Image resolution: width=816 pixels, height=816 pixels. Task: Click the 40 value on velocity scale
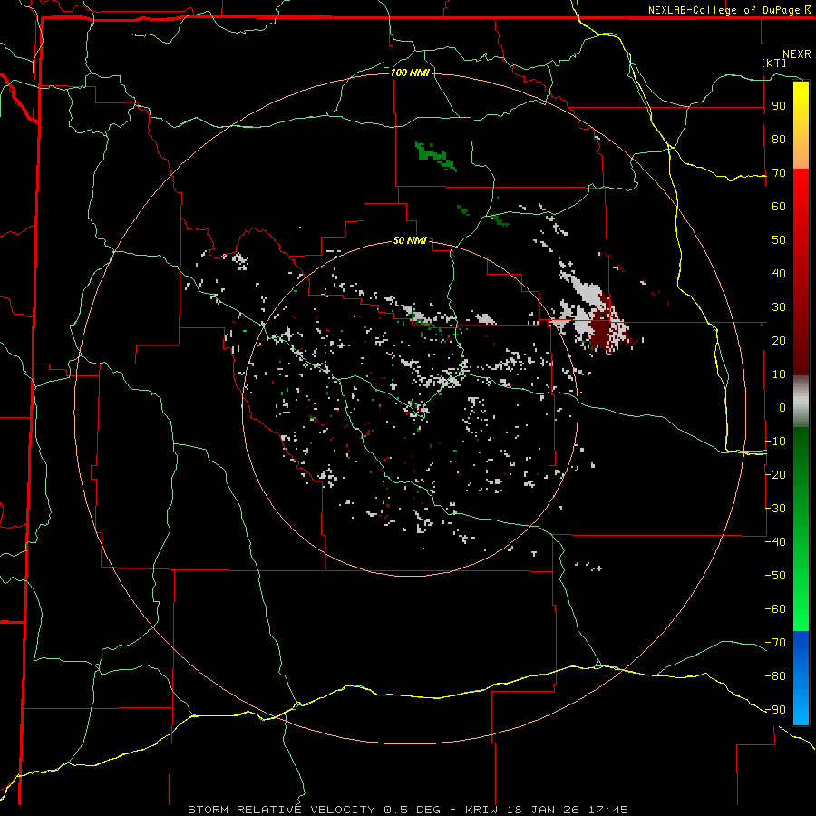[x=779, y=274]
